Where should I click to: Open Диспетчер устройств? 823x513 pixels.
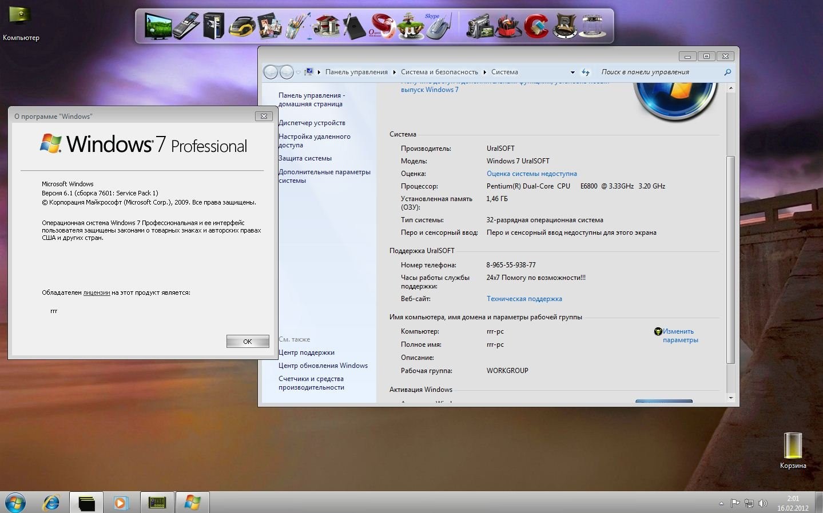312,123
